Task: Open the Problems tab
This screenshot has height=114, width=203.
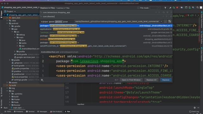Action: (18, 111)
